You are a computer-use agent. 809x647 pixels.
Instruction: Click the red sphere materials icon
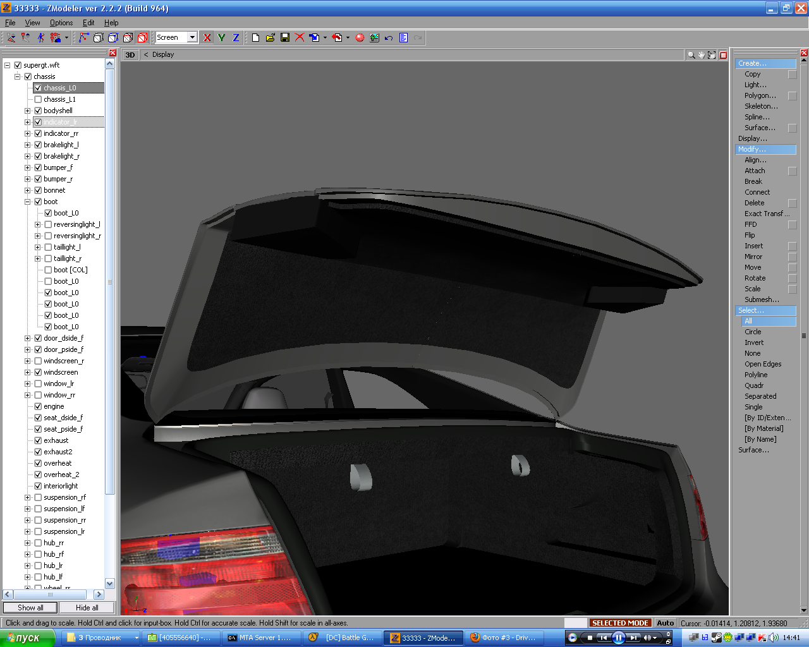(x=360, y=38)
